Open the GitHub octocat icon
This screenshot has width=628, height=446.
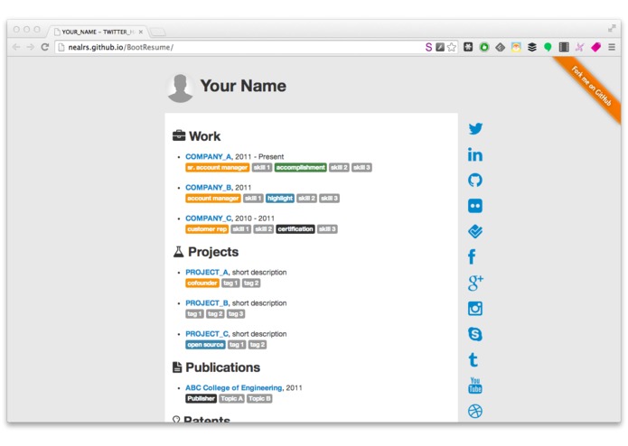(475, 180)
